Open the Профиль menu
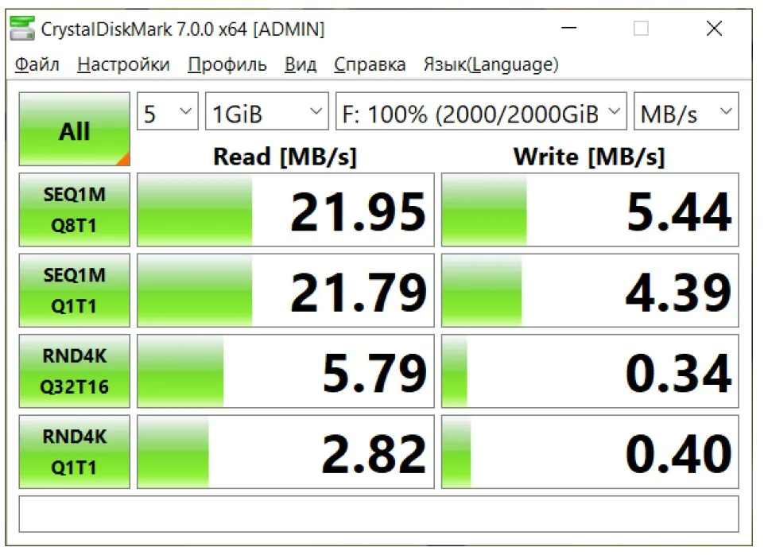Image resolution: width=768 pixels, height=555 pixels. 227,64
